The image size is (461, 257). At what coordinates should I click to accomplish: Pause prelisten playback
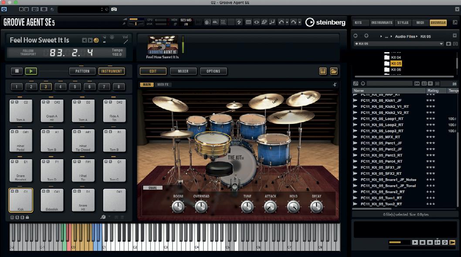tap(430, 242)
